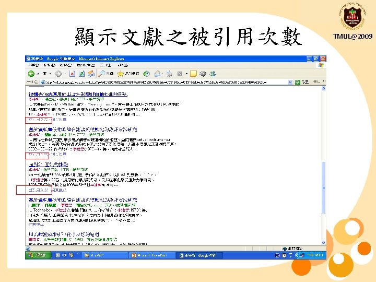Click the grey speech bubble toolbar icon
376x282 pixels.
[203, 74]
